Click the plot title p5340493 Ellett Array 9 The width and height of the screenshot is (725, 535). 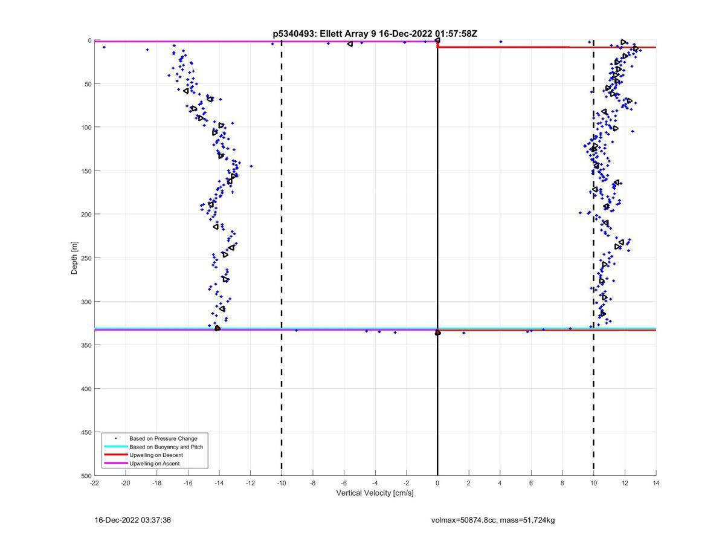375,34
